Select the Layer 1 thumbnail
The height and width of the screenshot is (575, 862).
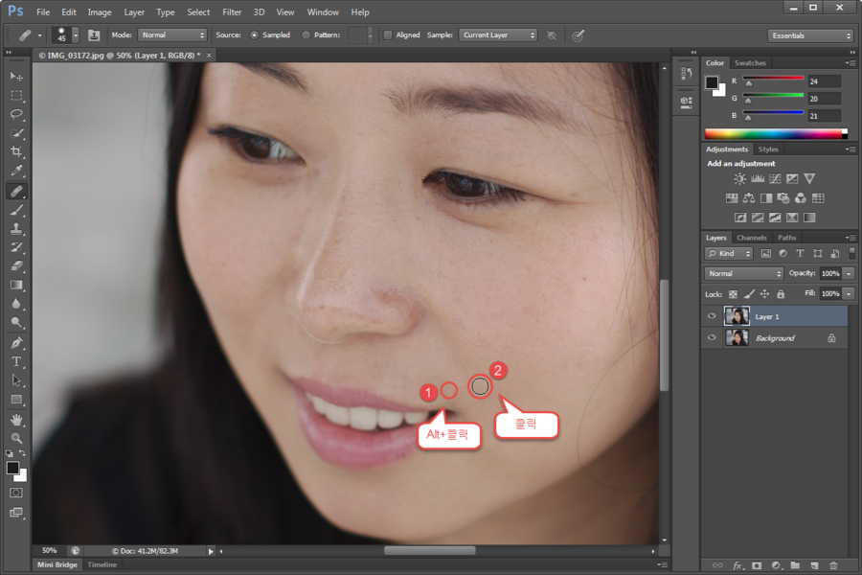[737, 316]
